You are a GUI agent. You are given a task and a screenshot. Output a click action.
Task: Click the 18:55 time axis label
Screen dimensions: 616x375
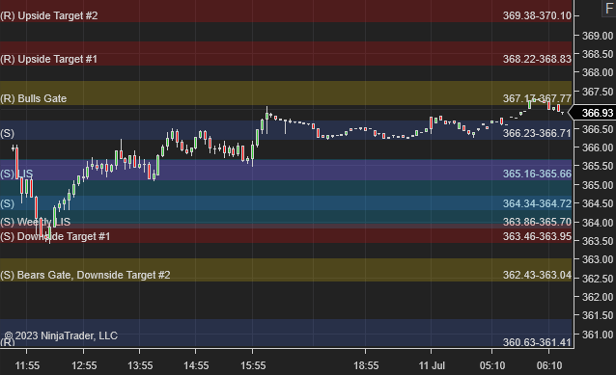pos(366,365)
